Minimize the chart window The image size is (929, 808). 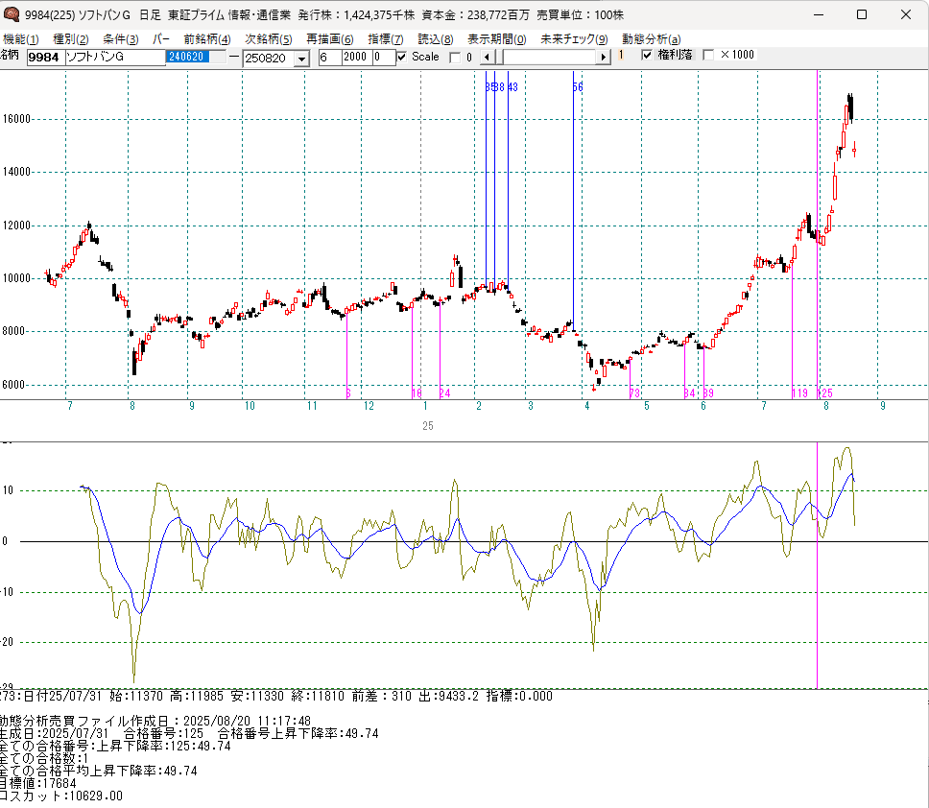(818, 14)
